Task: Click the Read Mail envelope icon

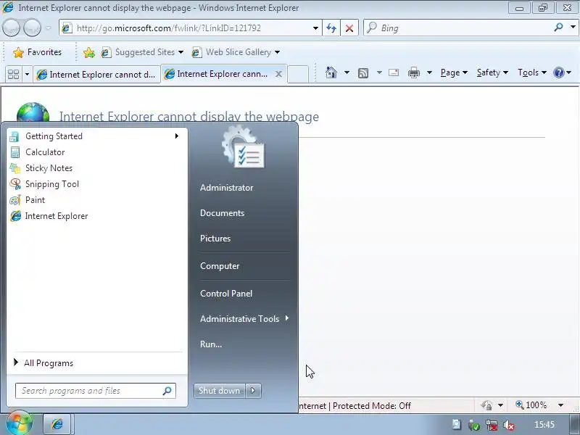Action: click(394, 72)
